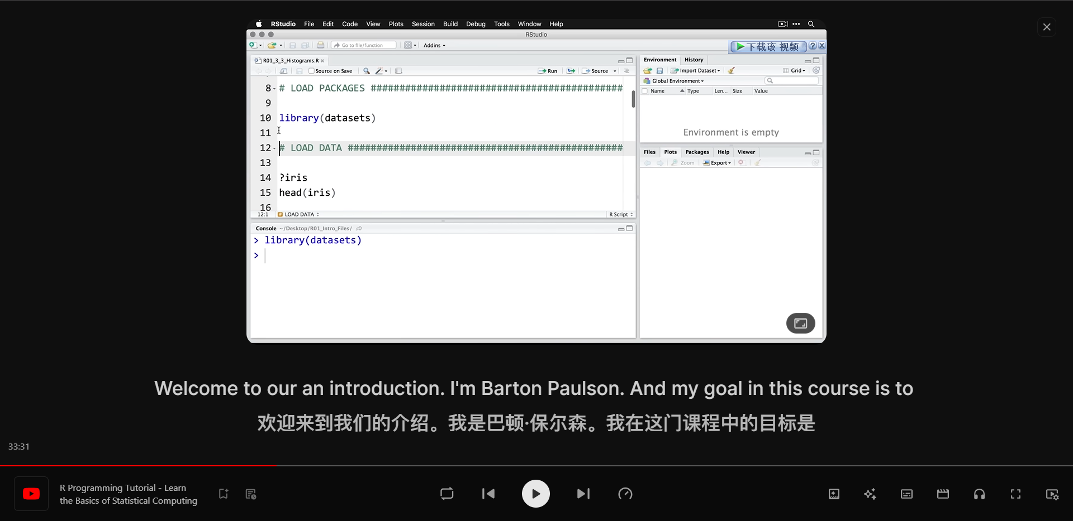This screenshot has height=521, width=1073.
Task: Open the Debug menu
Action: (476, 24)
